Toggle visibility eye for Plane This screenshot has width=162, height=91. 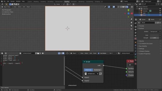tap(160, 15)
